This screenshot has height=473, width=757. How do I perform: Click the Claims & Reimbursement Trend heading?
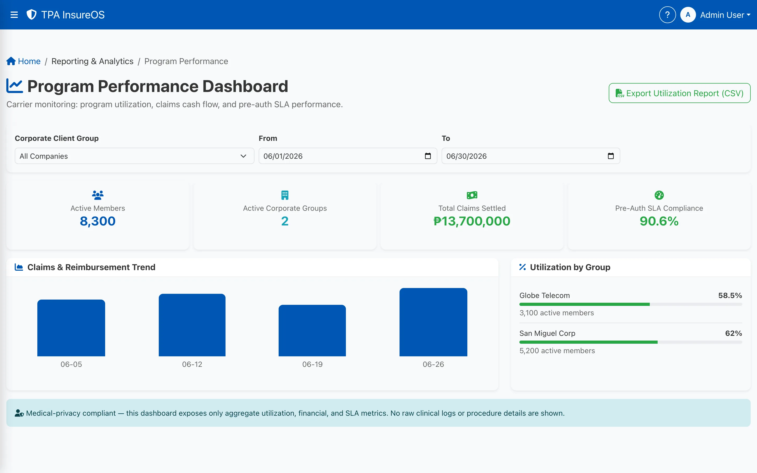[91, 267]
